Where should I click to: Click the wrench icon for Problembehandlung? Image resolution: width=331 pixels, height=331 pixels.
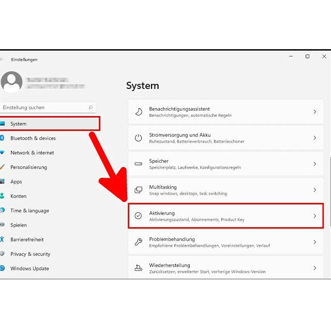point(138,242)
